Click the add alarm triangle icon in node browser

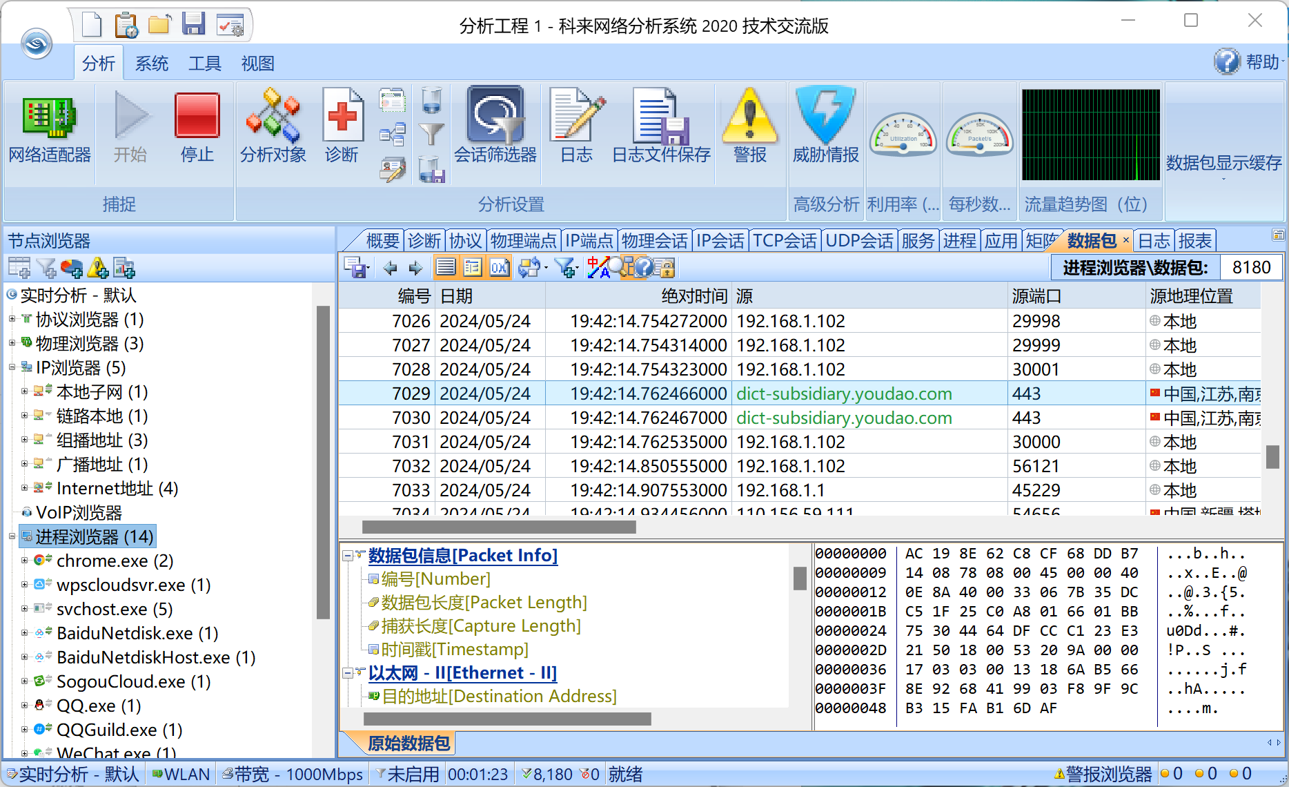[x=98, y=268]
